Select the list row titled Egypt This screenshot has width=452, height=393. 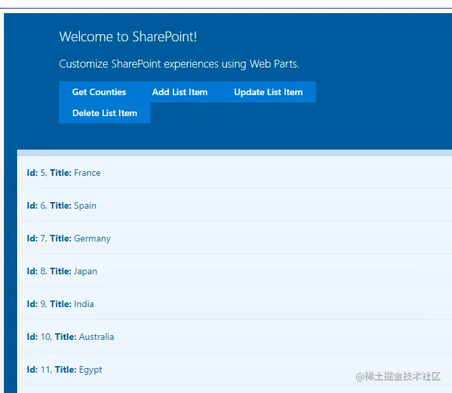click(x=238, y=369)
